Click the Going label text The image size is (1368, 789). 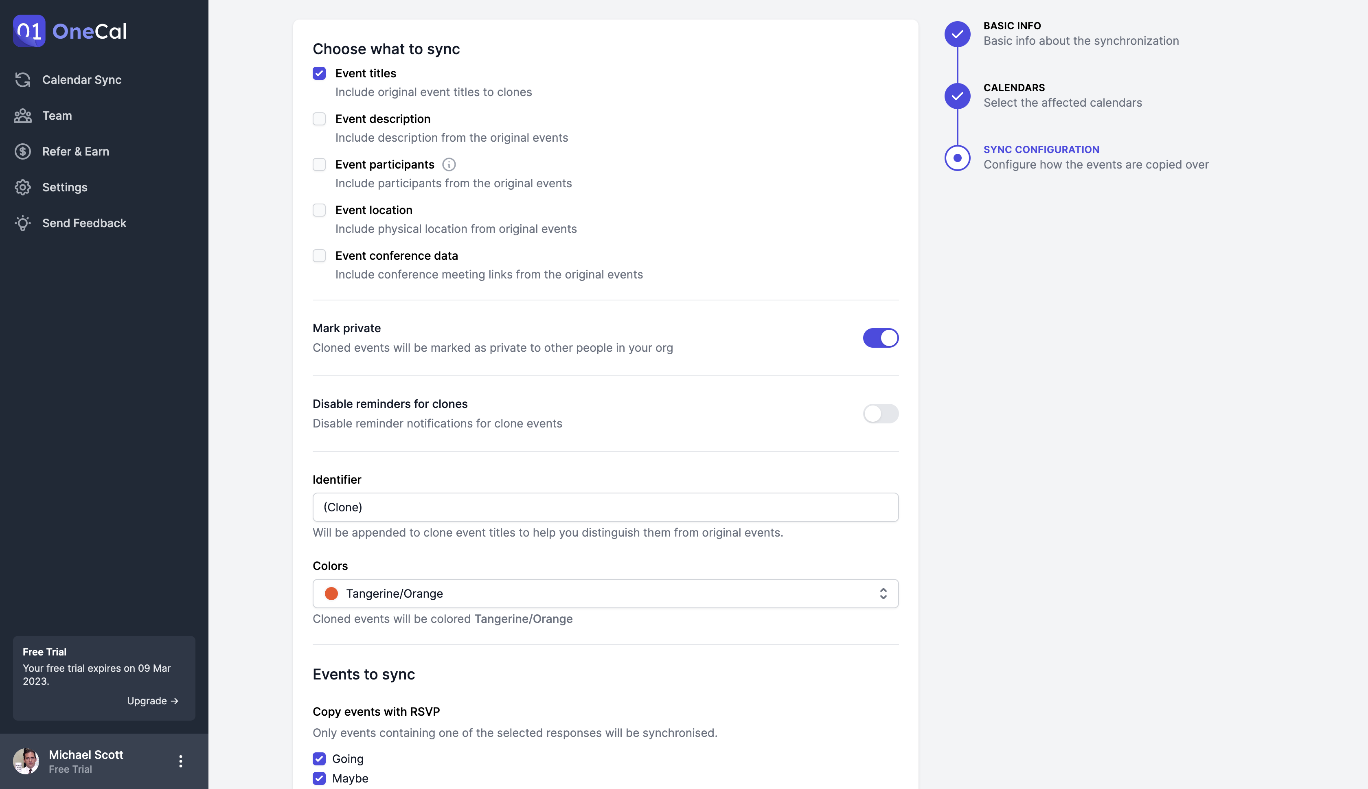(x=348, y=758)
